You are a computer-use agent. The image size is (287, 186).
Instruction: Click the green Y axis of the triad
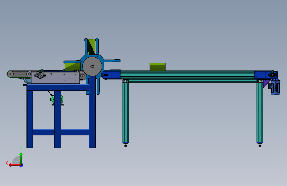(x=21, y=159)
